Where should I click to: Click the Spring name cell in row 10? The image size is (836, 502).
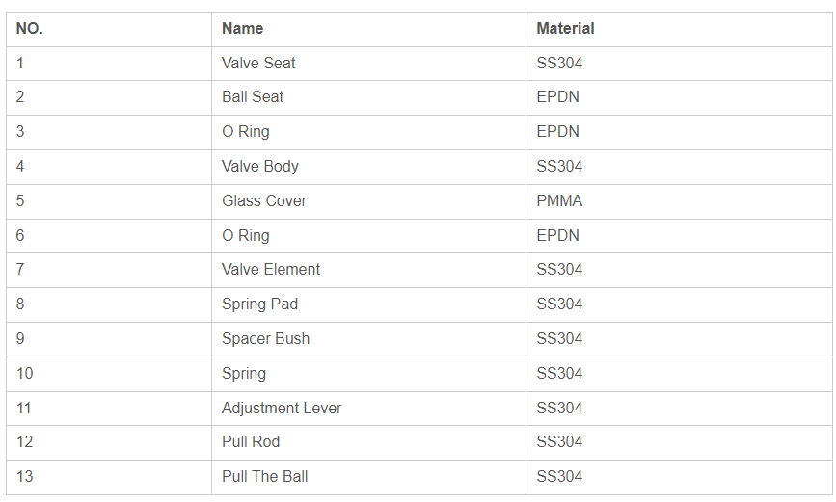(368, 374)
